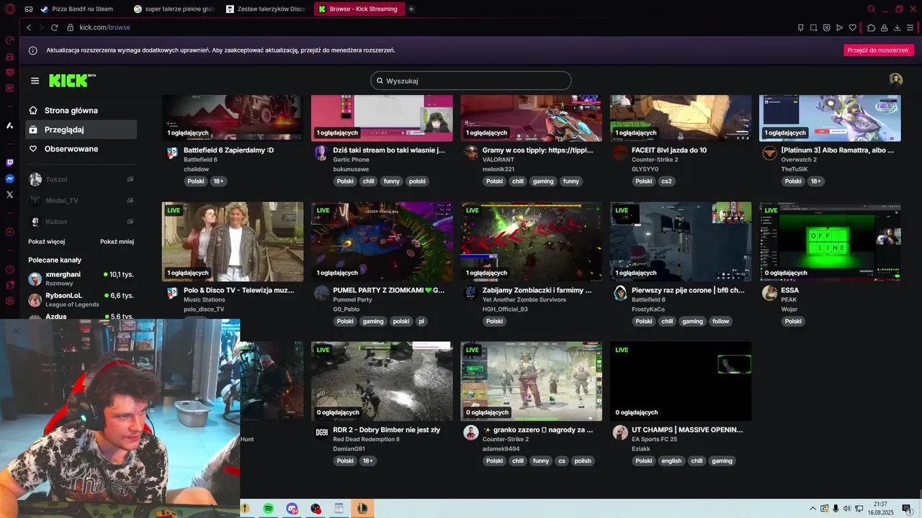Click 18+ tag under Battlefield 6 chalidow
The width and height of the screenshot is (922, 518).
click(x=218, y=181)
